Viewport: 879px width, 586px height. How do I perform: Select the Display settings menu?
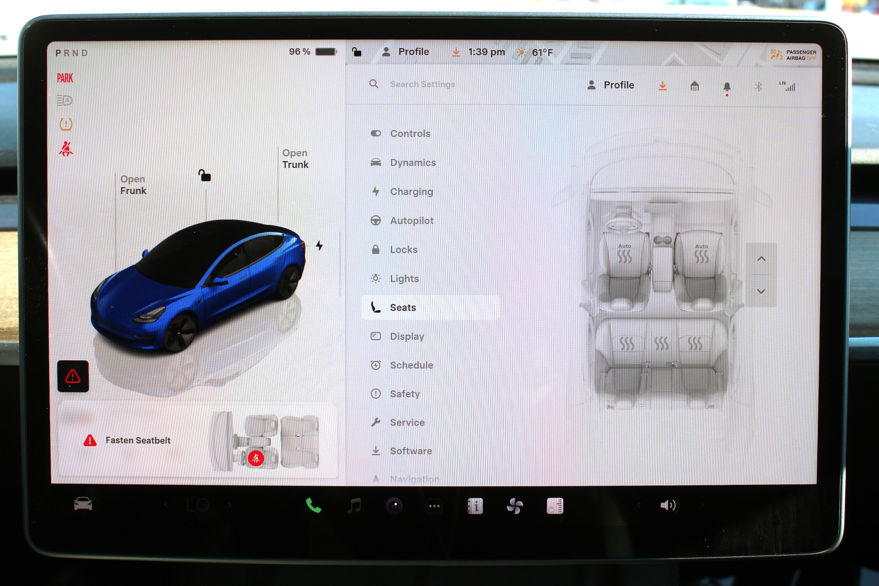pyautogui.click(x=406, y=336)
